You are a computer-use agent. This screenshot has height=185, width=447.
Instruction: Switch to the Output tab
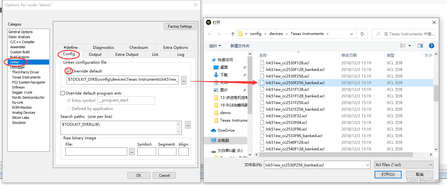click(95, 55)
